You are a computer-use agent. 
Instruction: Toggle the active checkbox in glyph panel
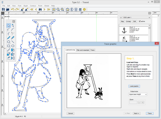[140, 21]
